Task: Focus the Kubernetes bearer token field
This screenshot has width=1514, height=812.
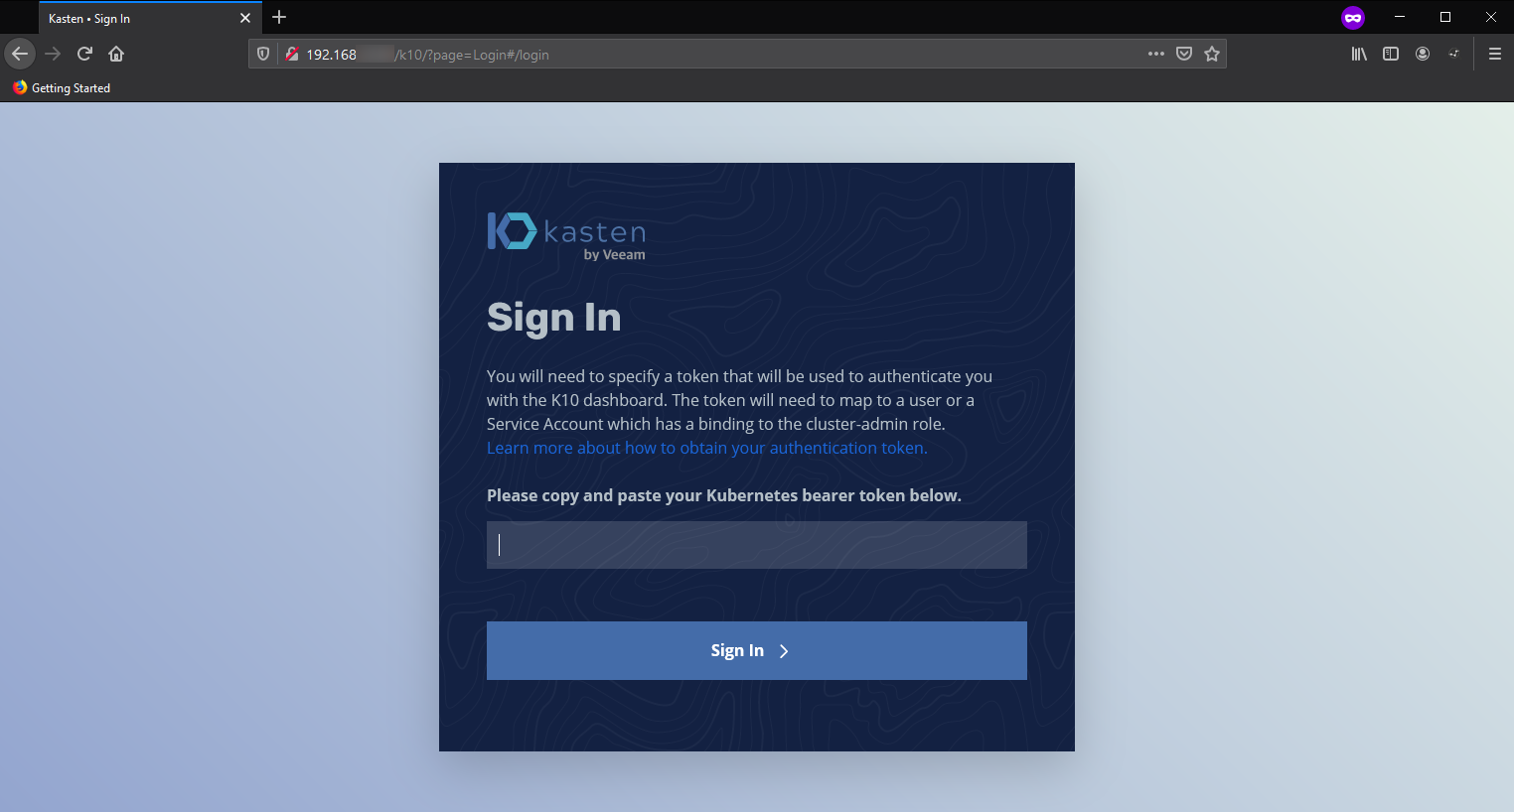Action: click(x=756, y=545)
